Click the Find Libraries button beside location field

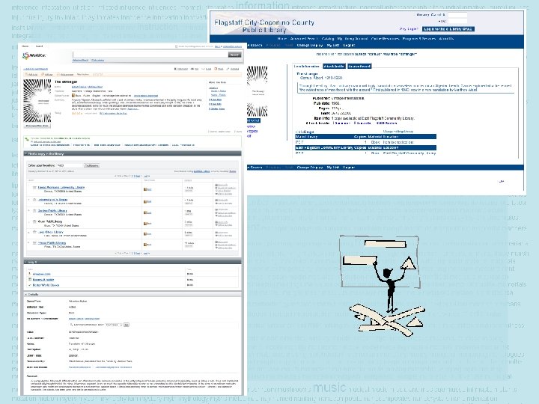(x=91, y=165)
